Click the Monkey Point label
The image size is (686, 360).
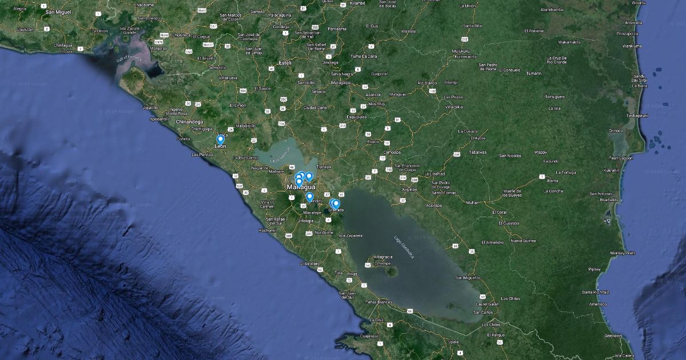[623, 253]
